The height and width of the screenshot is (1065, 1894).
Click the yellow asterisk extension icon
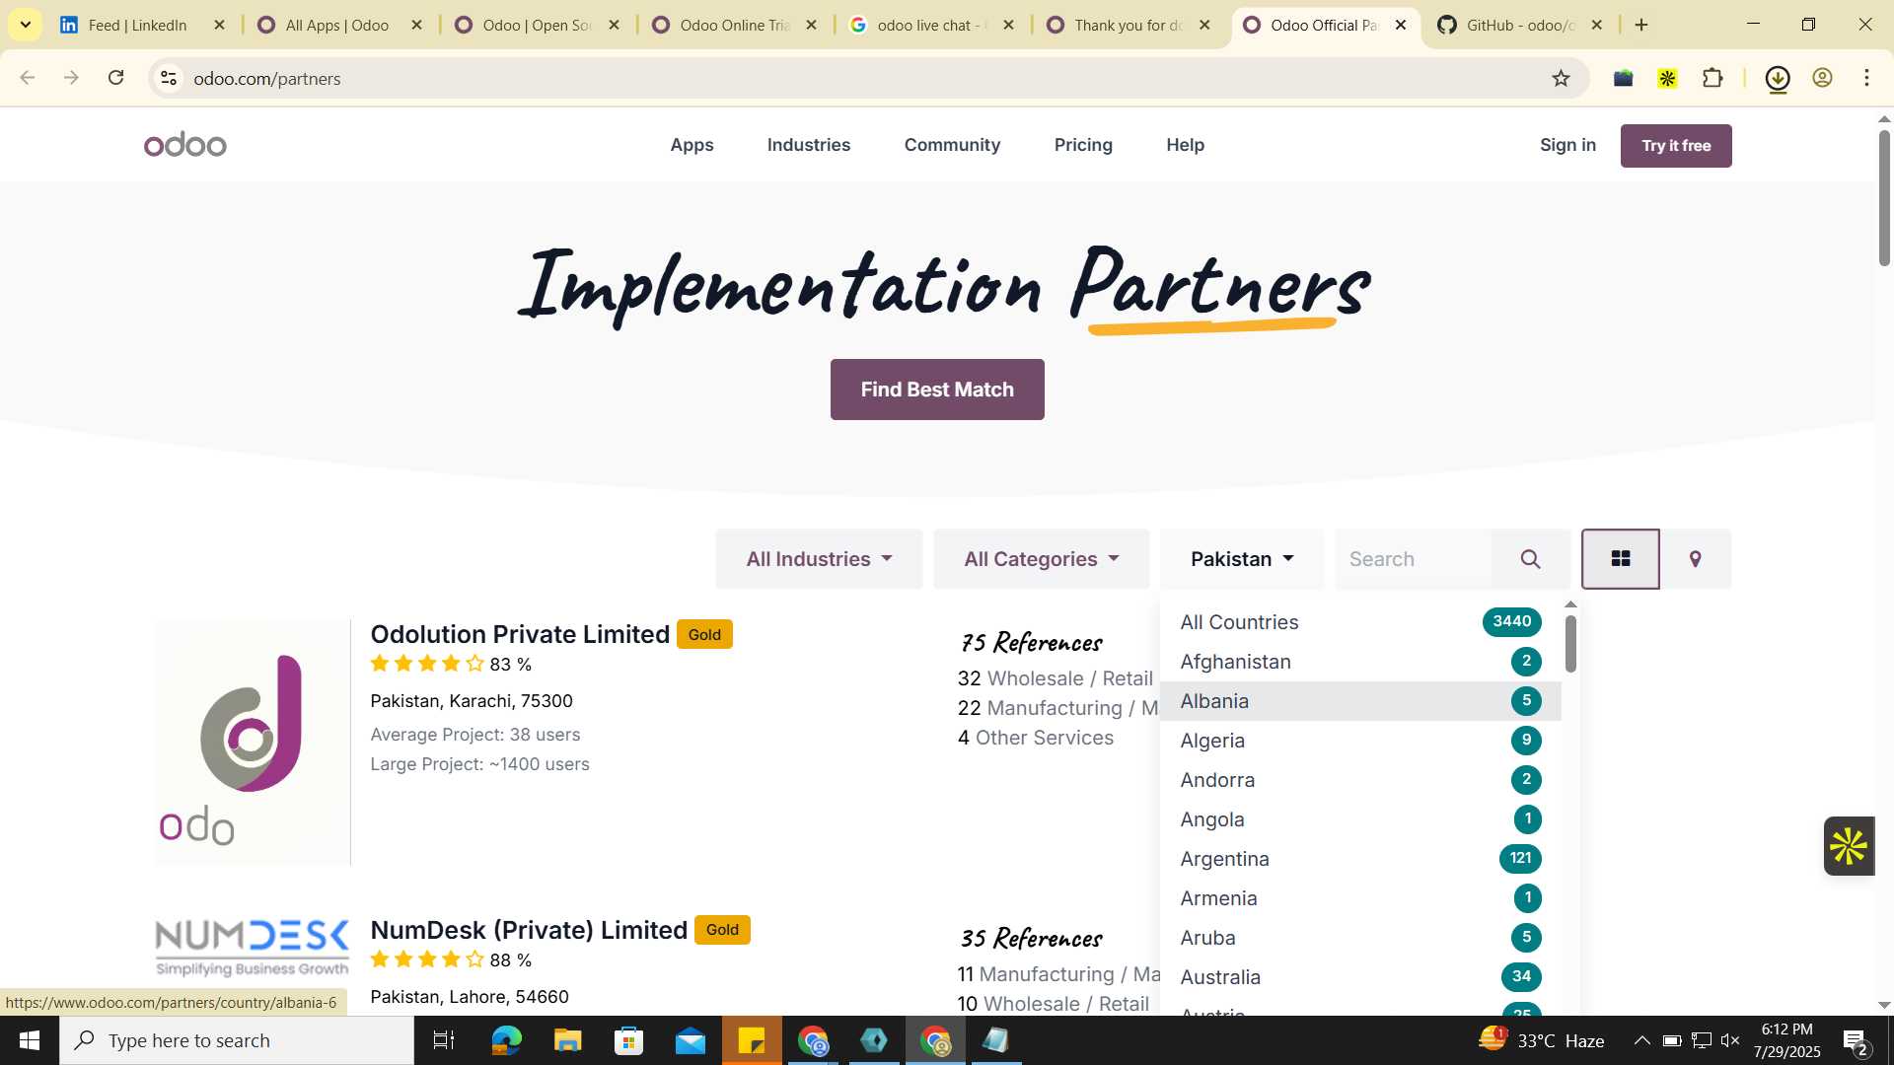coord(1667,78)
